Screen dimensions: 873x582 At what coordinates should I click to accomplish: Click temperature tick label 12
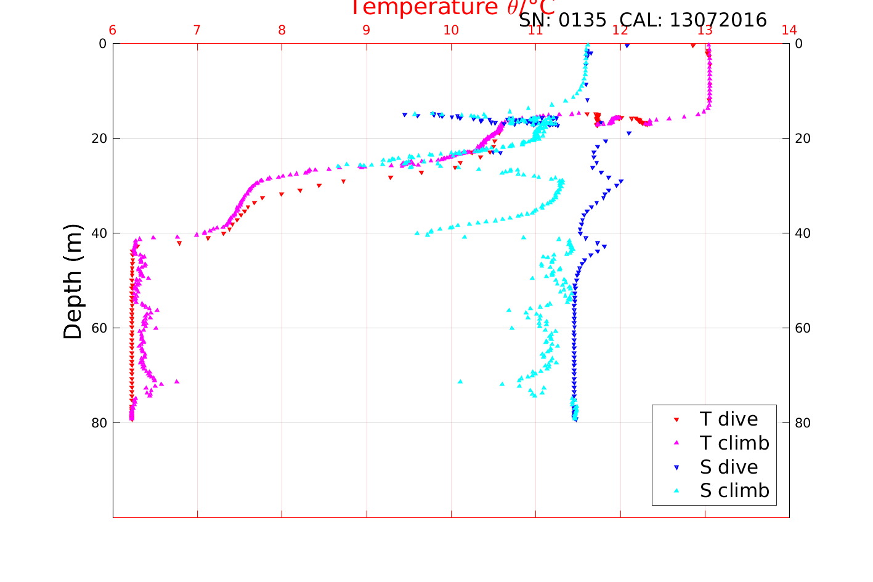click(620, 30)
